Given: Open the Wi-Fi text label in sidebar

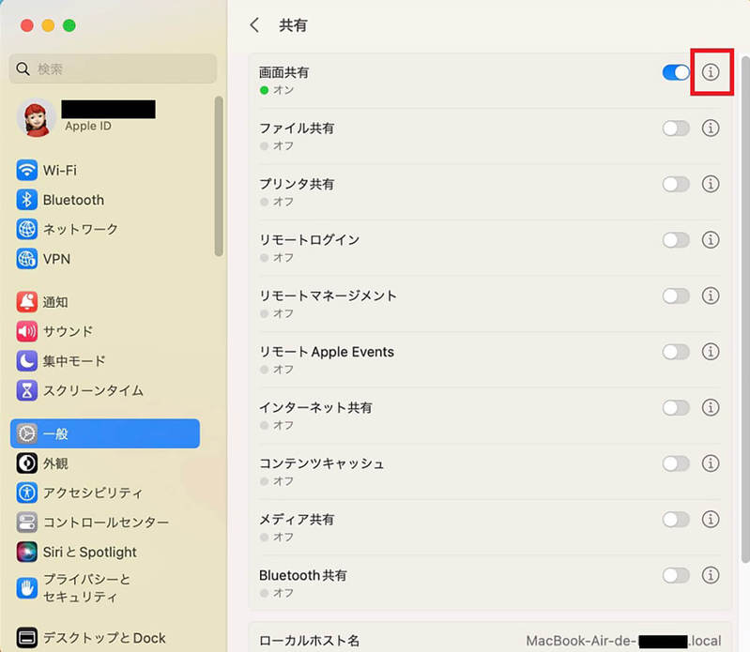Looking at the screenshot, I should [60, 170].
